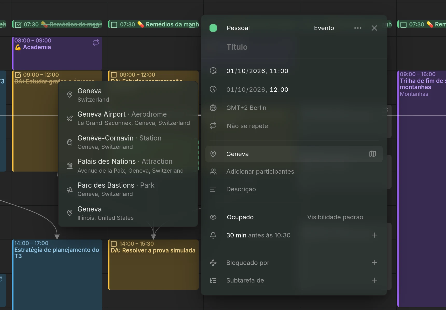Click the Subtarefa de hierarchy icon
Screen dimensions: 446x310
tap(213, 280)
